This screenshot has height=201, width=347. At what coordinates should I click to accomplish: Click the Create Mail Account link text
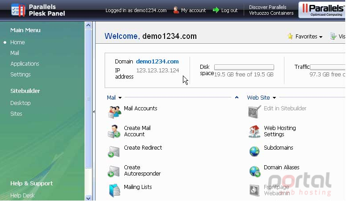(137, 131)
